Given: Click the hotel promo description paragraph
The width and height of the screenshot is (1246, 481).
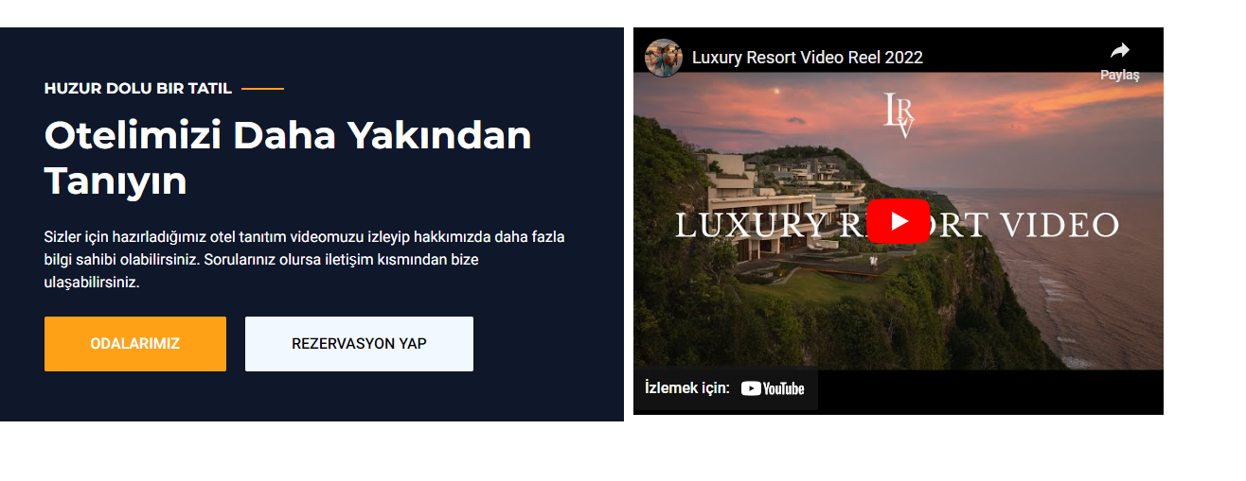Looking at the screenshot, I should (305, 259).
